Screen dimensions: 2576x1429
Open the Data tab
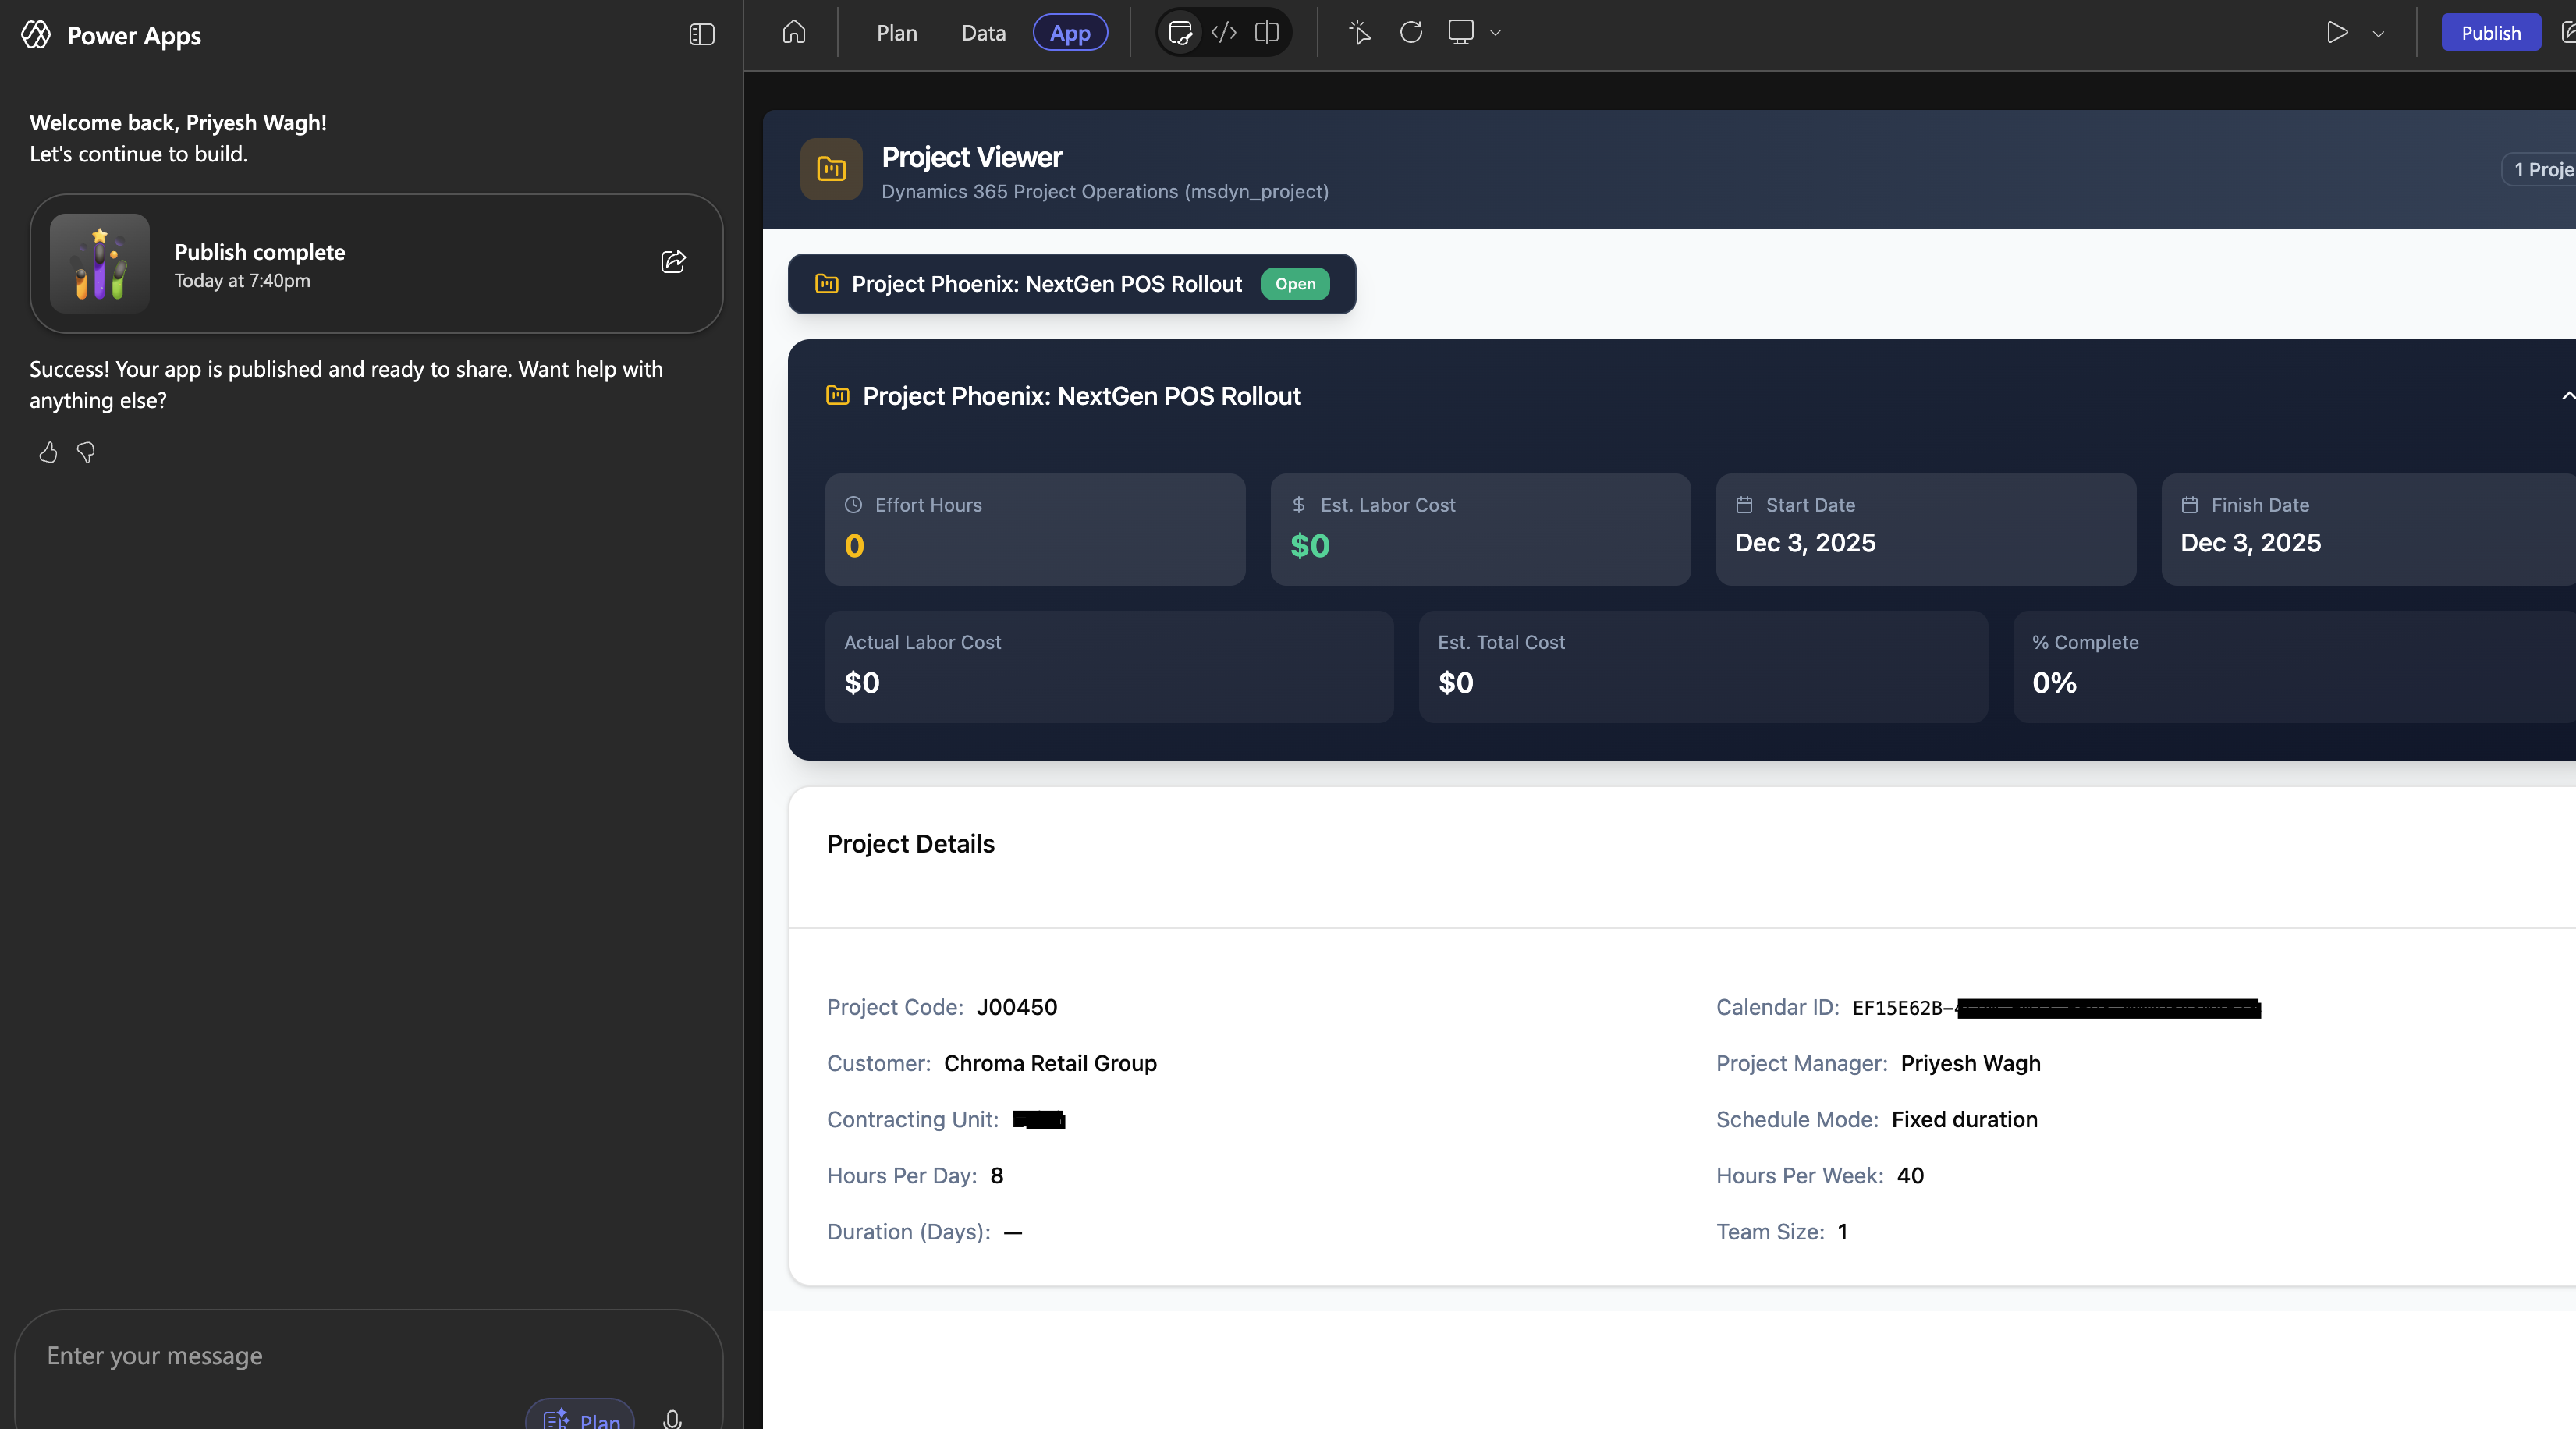tap(983, 33)
